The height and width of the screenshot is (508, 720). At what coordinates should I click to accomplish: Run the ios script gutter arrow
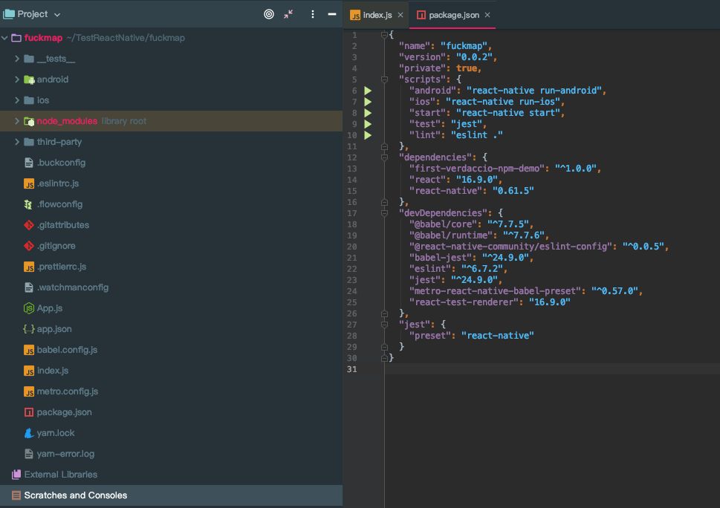(x=368, y=102)
